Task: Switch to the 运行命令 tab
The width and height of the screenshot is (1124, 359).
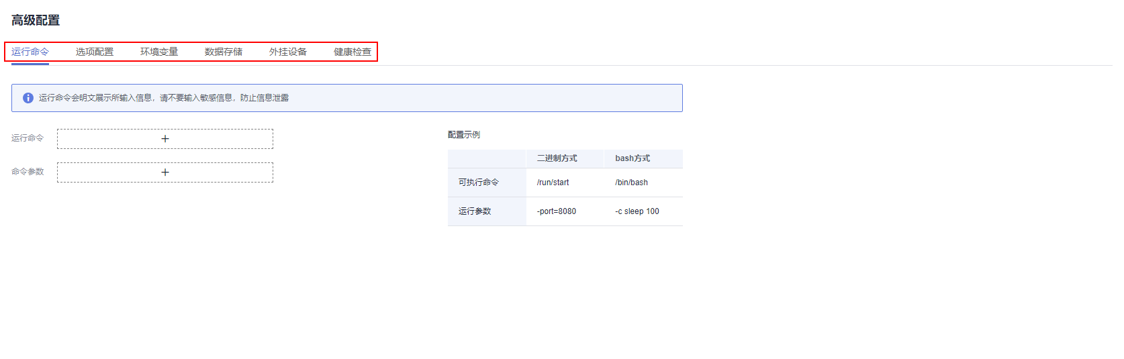Action: click(x=30, y=52)
